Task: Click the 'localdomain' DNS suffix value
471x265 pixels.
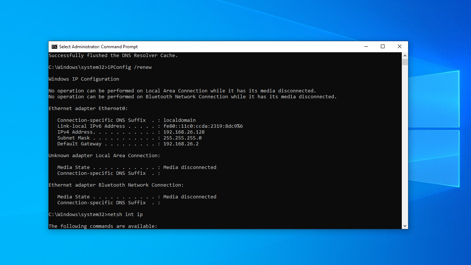Action: 179,120
